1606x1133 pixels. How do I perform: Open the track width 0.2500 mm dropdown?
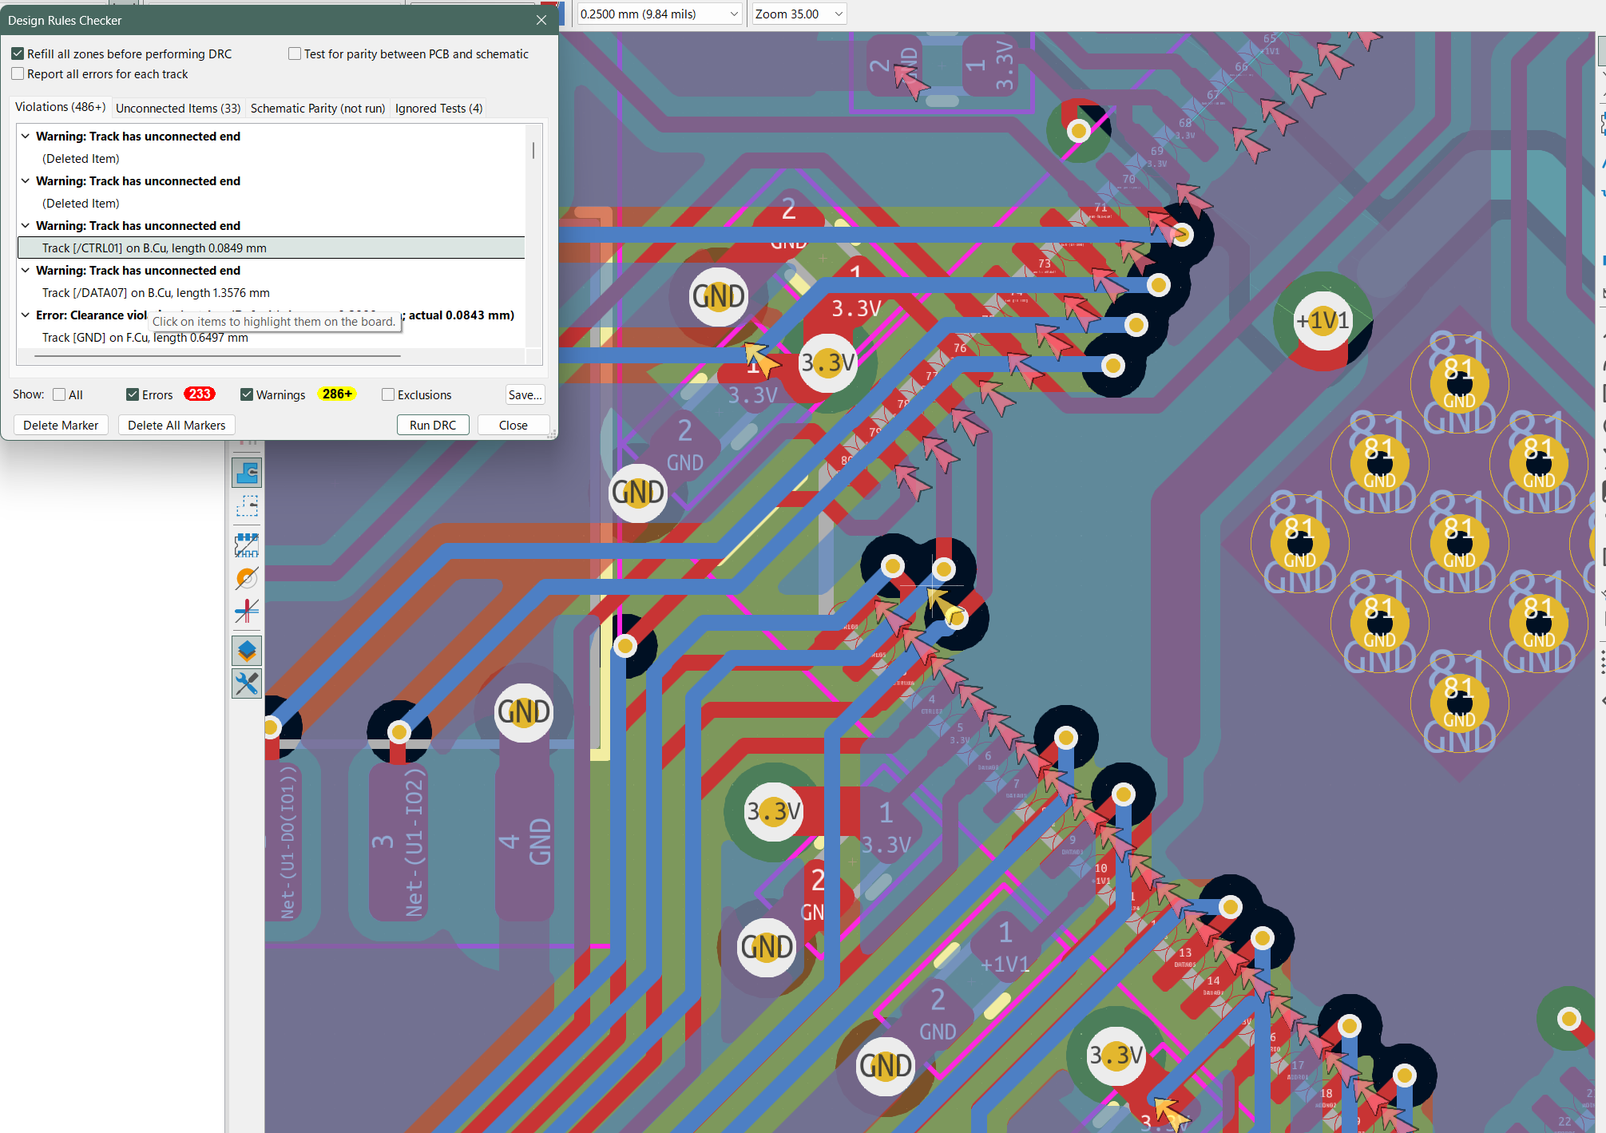[734, 14]
